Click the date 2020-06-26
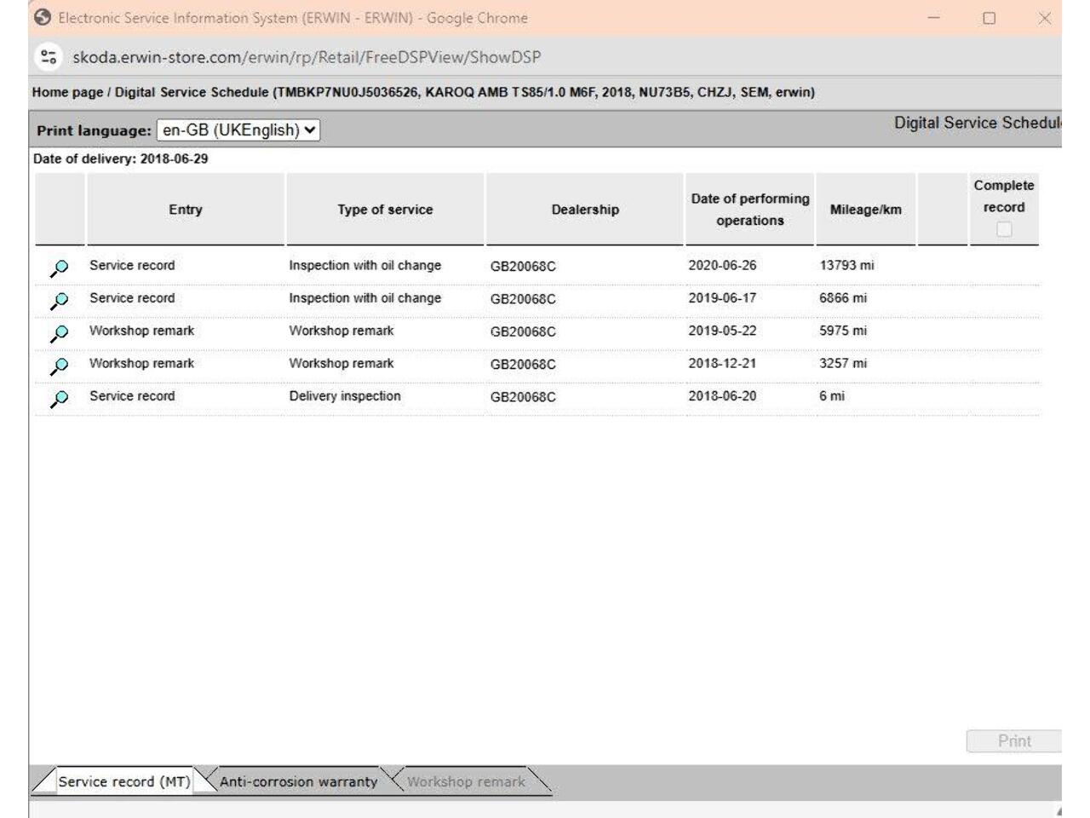Viewport: 1090px width, 818px height. click(x=722, y=265)
